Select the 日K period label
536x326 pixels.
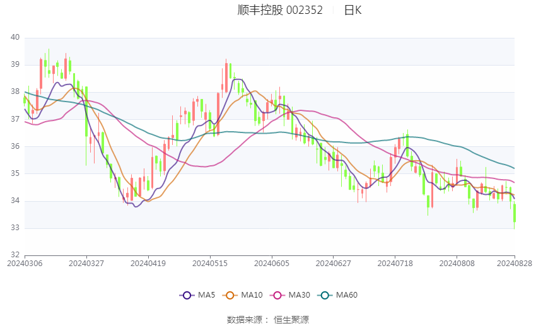coord(352,10)
